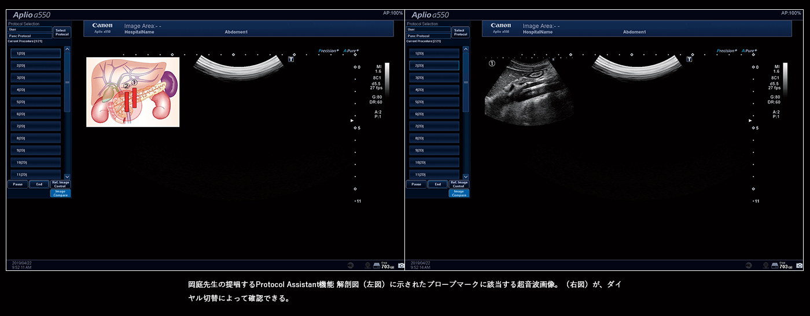This screenshot has height=316, width=810.
Task: Click Select Protocol on the right screen
Action: click(461, 32)
